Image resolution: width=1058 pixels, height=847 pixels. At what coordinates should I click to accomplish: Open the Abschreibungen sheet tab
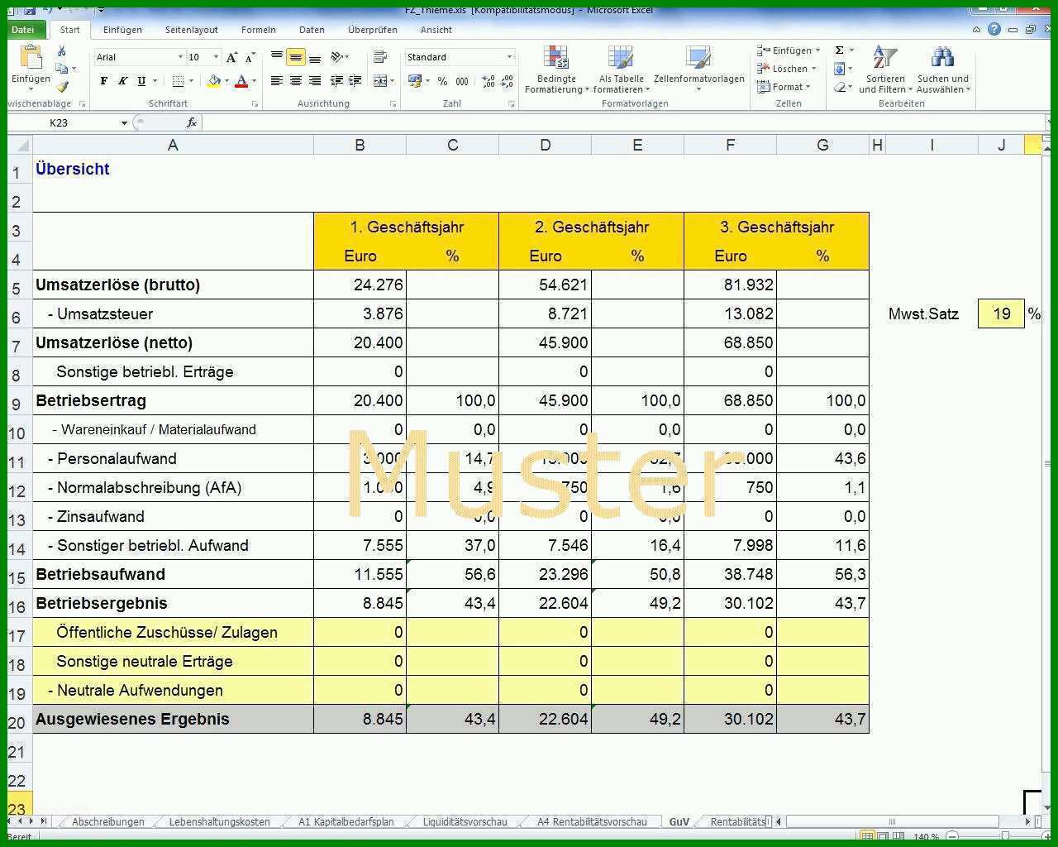pos(107,821)
